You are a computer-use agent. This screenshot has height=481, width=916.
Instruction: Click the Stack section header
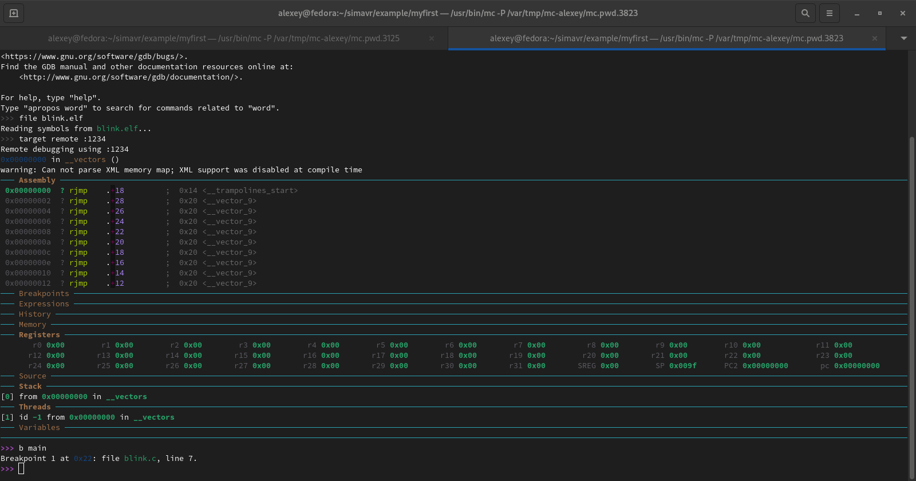click(x=30, y=387)
